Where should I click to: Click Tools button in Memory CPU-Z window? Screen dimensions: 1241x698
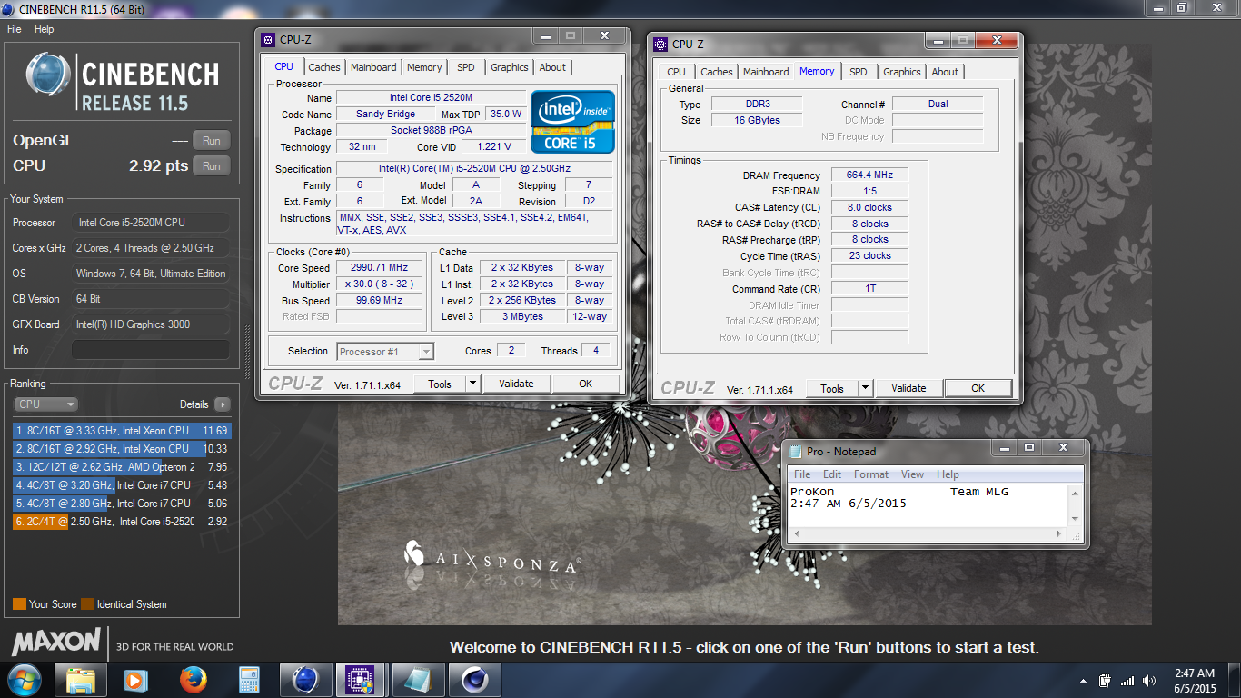832,388
